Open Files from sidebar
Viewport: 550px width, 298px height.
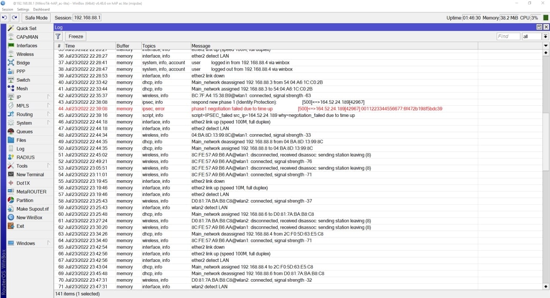[x=21, y=140]
